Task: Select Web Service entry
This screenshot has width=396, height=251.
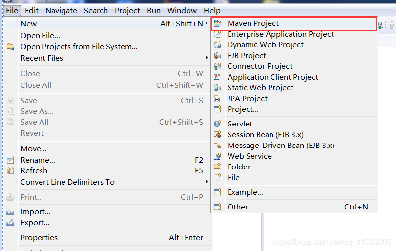Action: (x=294, y=156)
